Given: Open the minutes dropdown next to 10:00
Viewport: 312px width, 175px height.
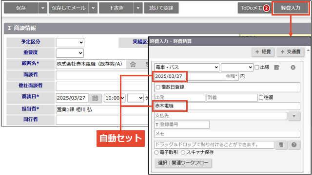Looking at the screenshot, I should 136,98.
